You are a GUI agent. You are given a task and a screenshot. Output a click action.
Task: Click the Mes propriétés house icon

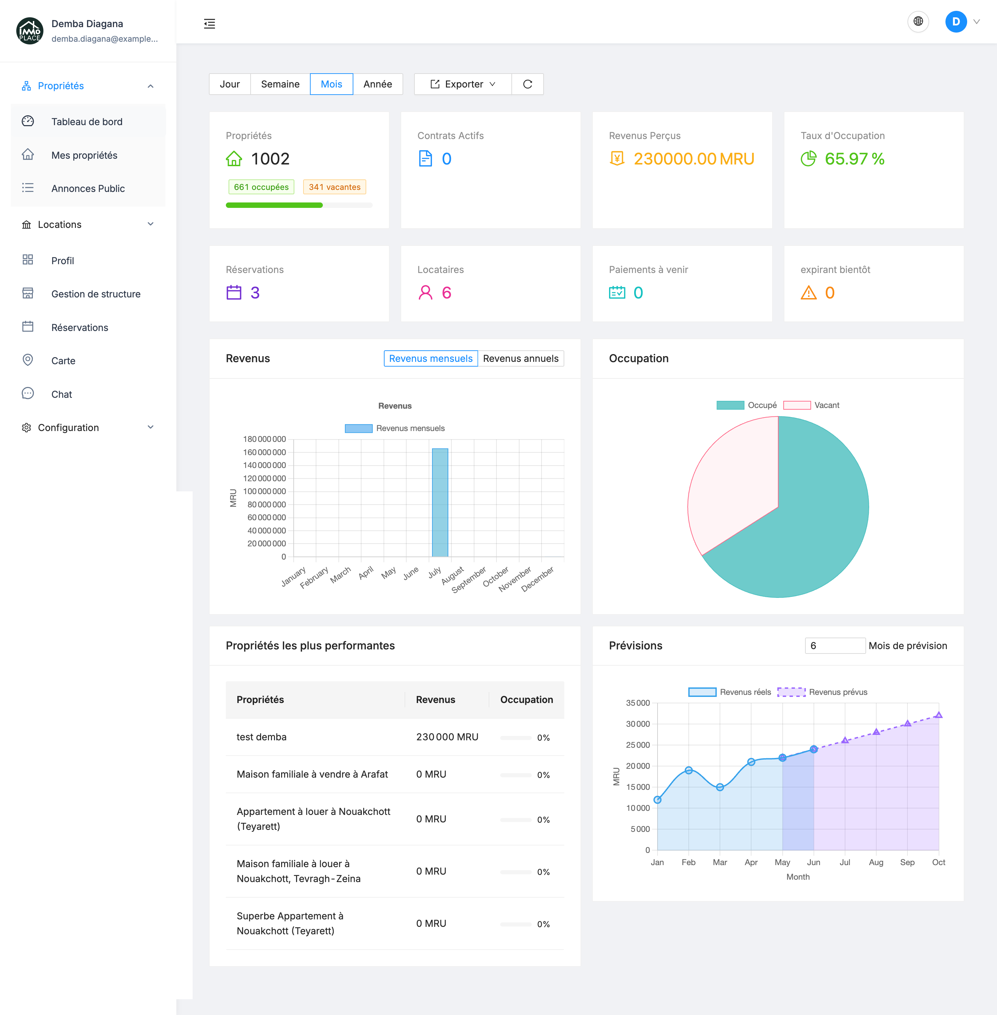pyautogui.click(x=28, y=155)
